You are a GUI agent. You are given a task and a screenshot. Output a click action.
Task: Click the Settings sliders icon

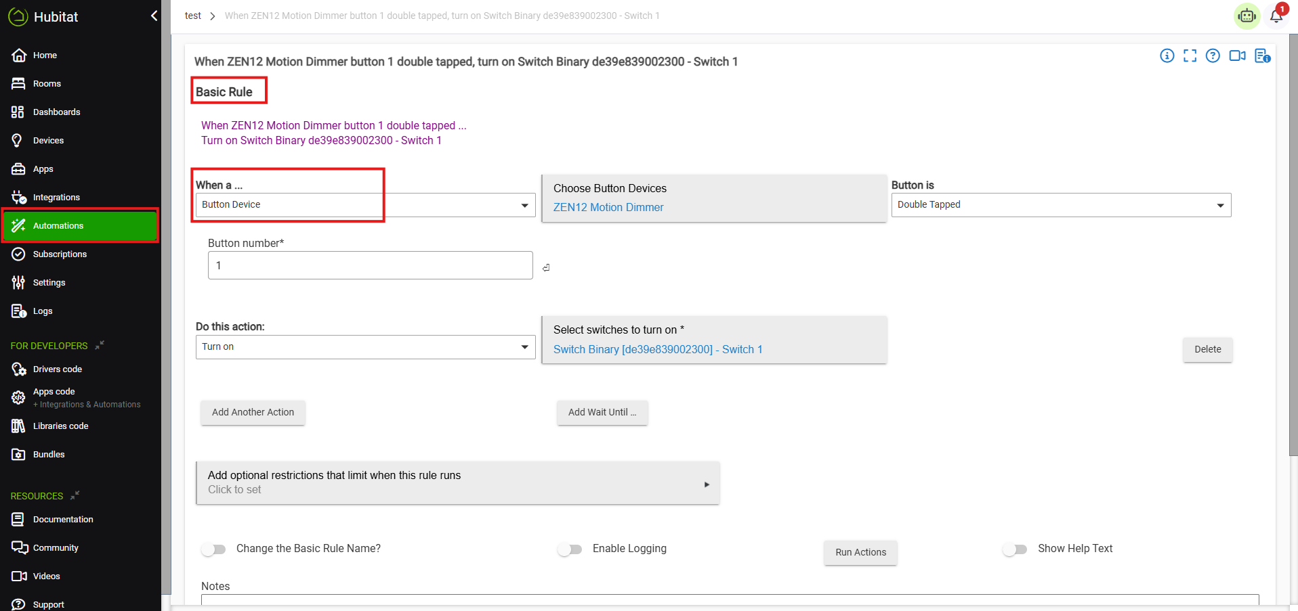pos(19,282)
